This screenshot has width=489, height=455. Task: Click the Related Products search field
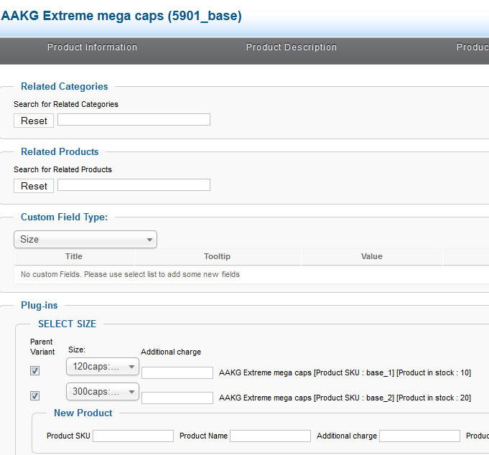tap(134, 185)
